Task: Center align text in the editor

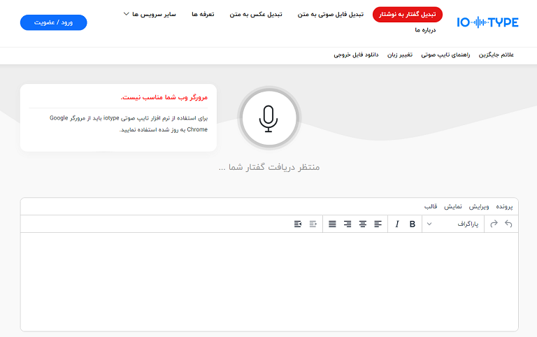Action: [363, 224]
